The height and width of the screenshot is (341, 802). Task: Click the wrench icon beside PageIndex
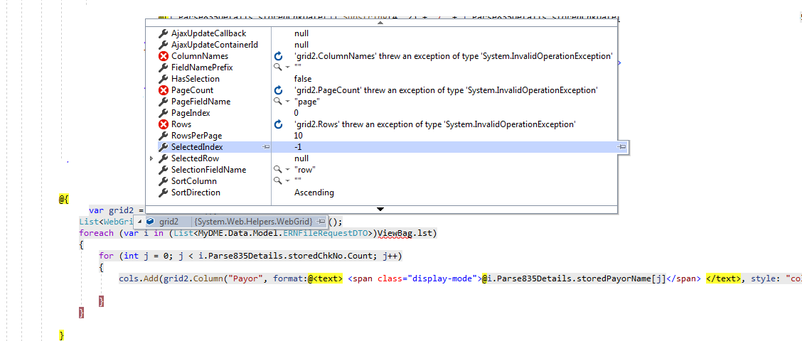point(163,113)
